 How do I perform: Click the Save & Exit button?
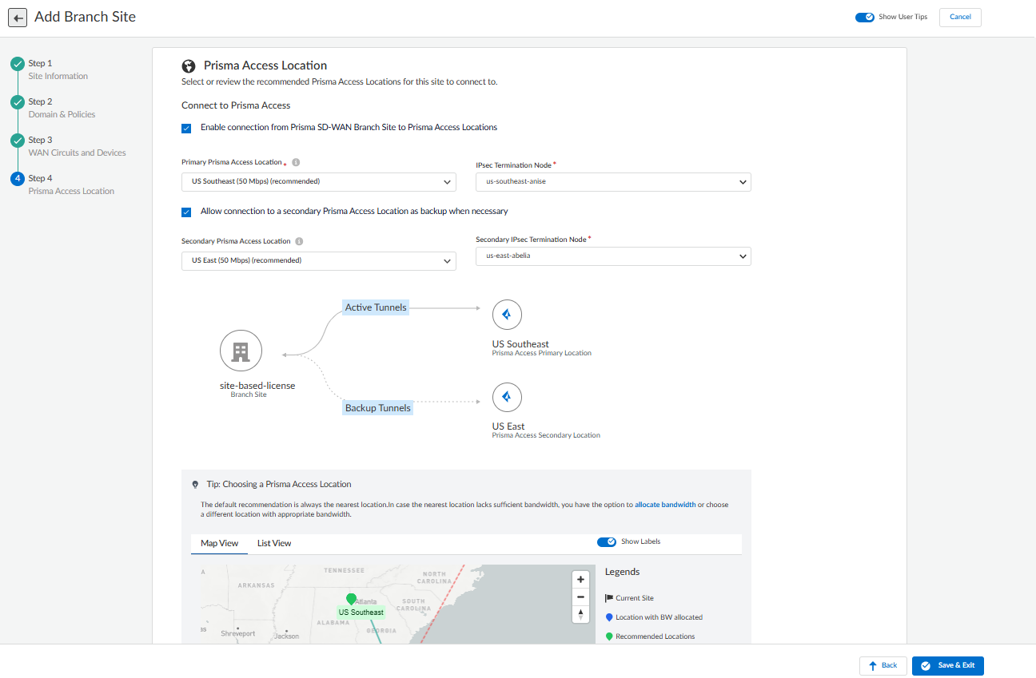click(947, 666)
